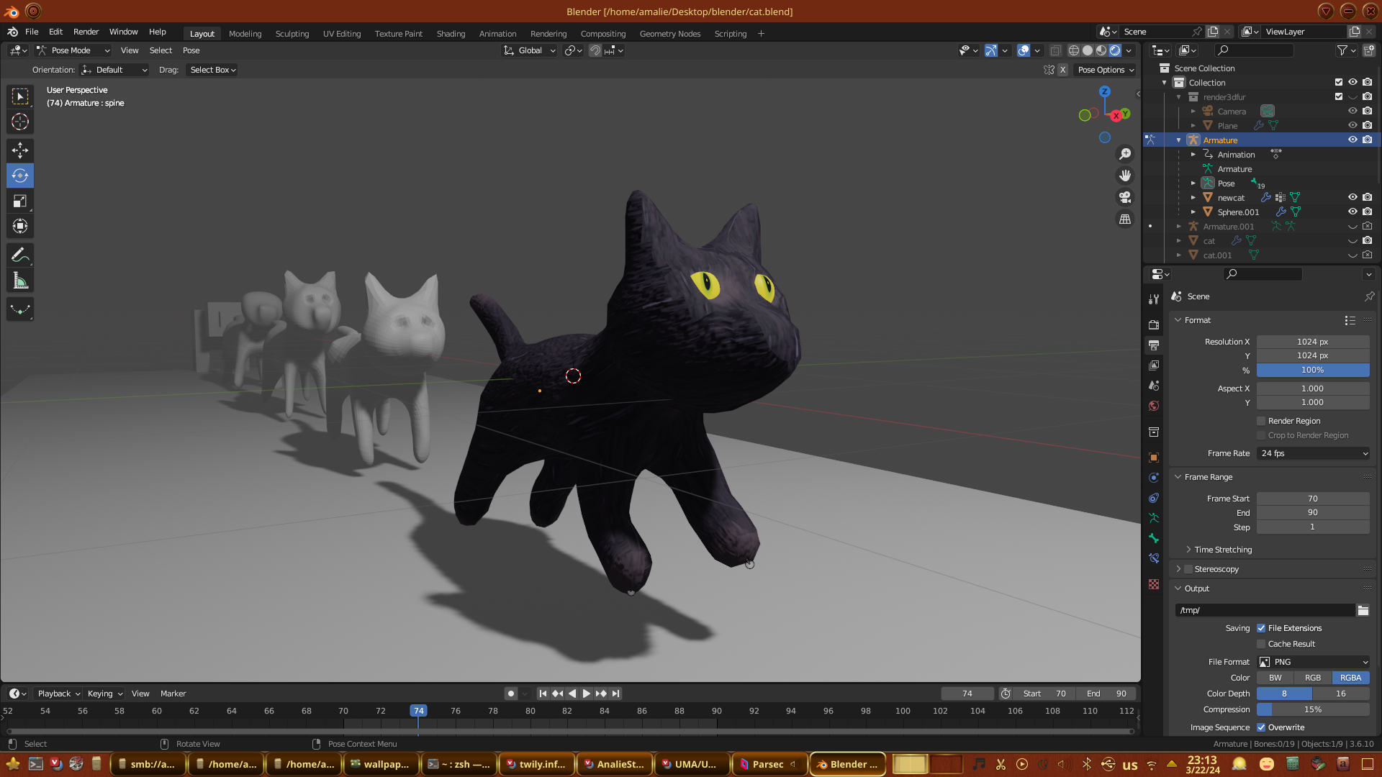Open the Render menu
The image size is (1382, 777).
tap(86, 32)
